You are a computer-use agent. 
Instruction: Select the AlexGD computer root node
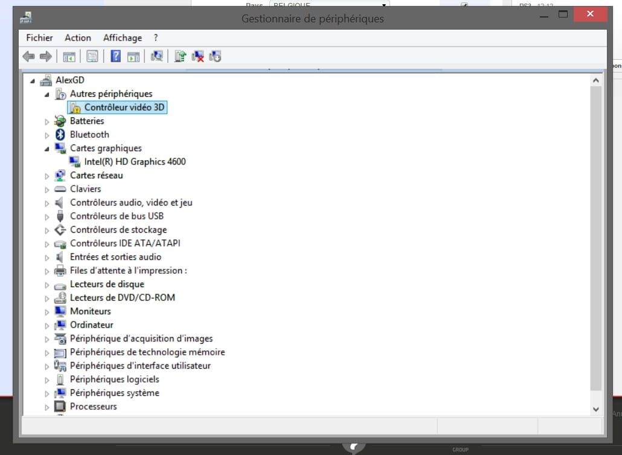[x=69, y=80]
